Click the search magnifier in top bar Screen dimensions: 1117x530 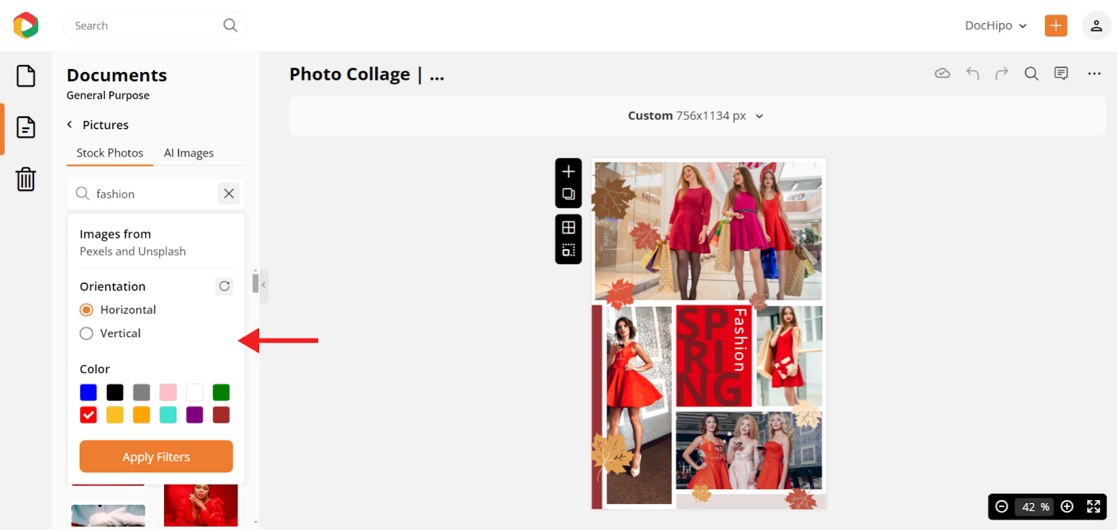(x=230, y=25)
